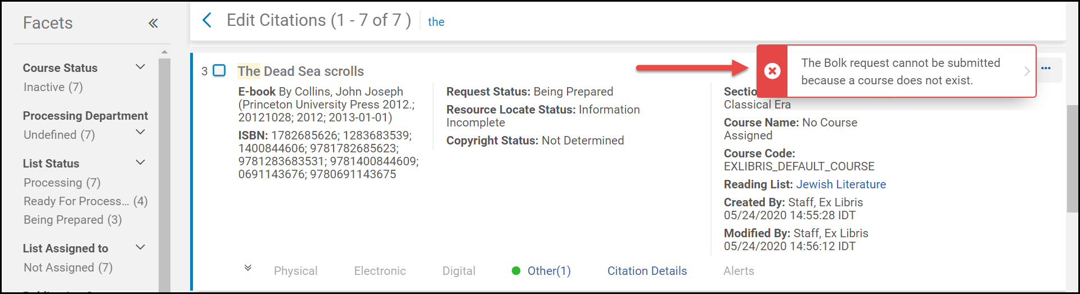Select The Dead Sea scrolls checkbox
This screenshot has width=1080, height=294.
coord(219,71)
